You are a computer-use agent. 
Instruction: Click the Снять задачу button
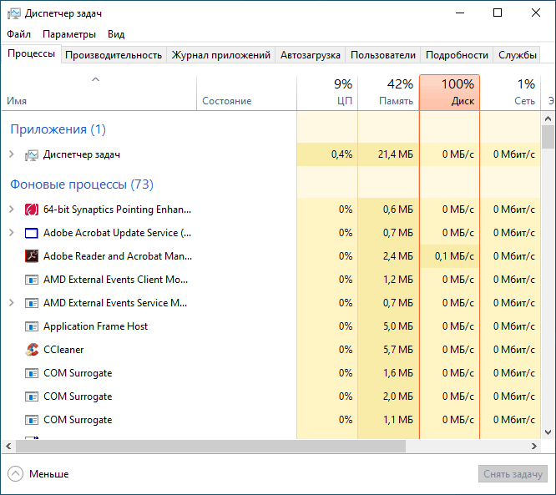(x=513, y=474)
